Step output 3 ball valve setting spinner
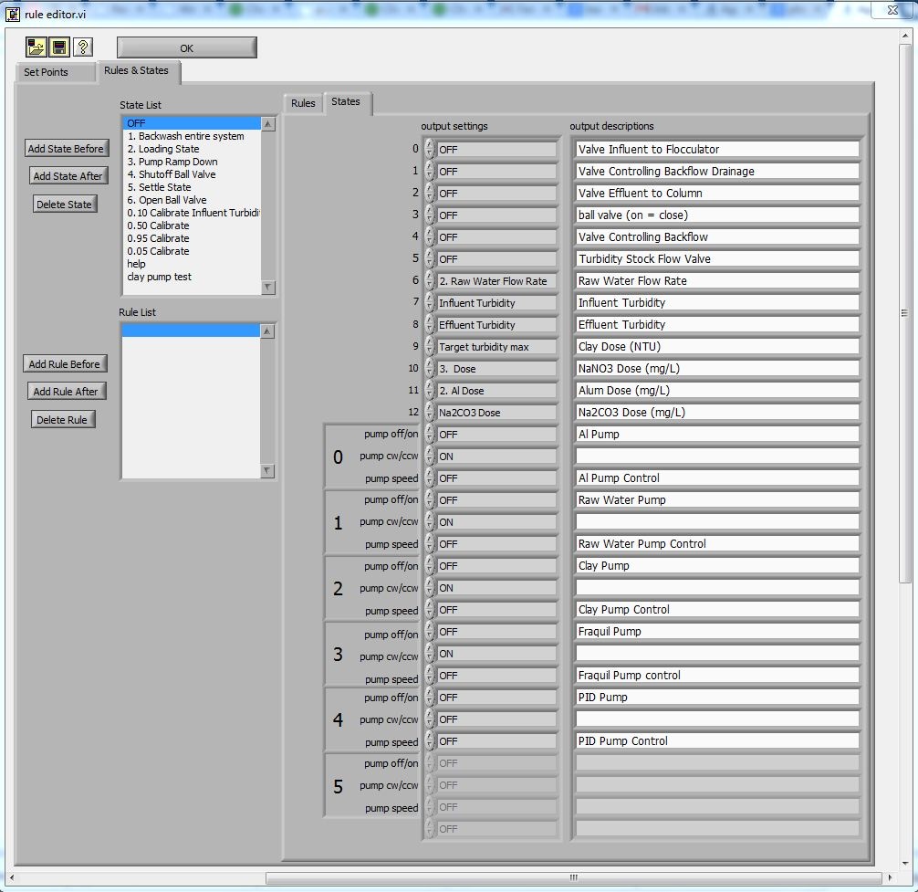The image size is (918, 892). pyautogui.click(x=430, y=215)
